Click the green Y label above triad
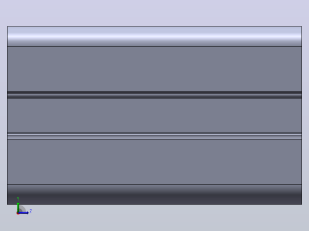309x231 pixels. point(18,199)
